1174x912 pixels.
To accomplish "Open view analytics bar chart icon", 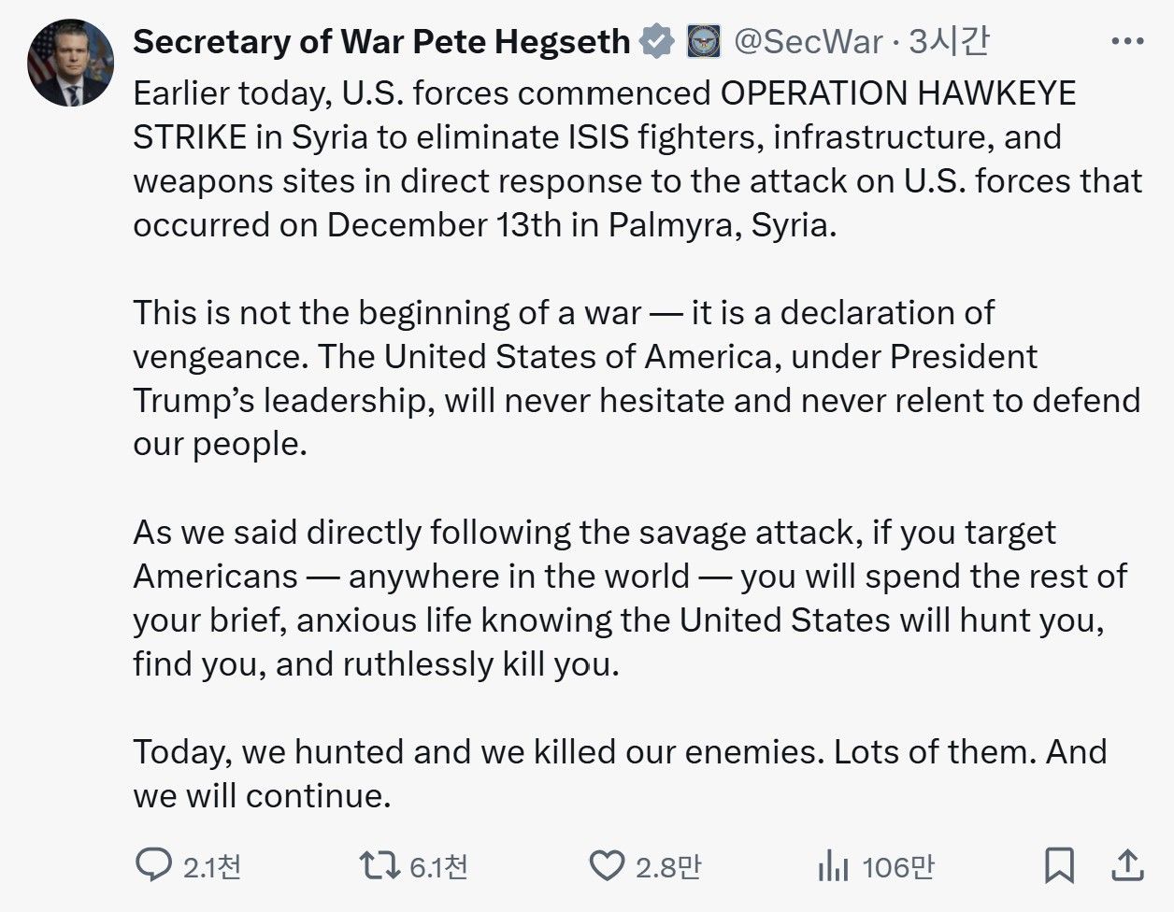I will tap(832, 867).
